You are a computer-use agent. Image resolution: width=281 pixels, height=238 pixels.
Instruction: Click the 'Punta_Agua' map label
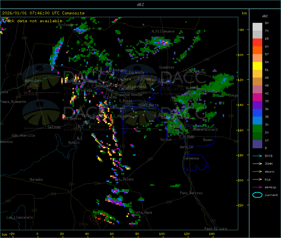142,212
